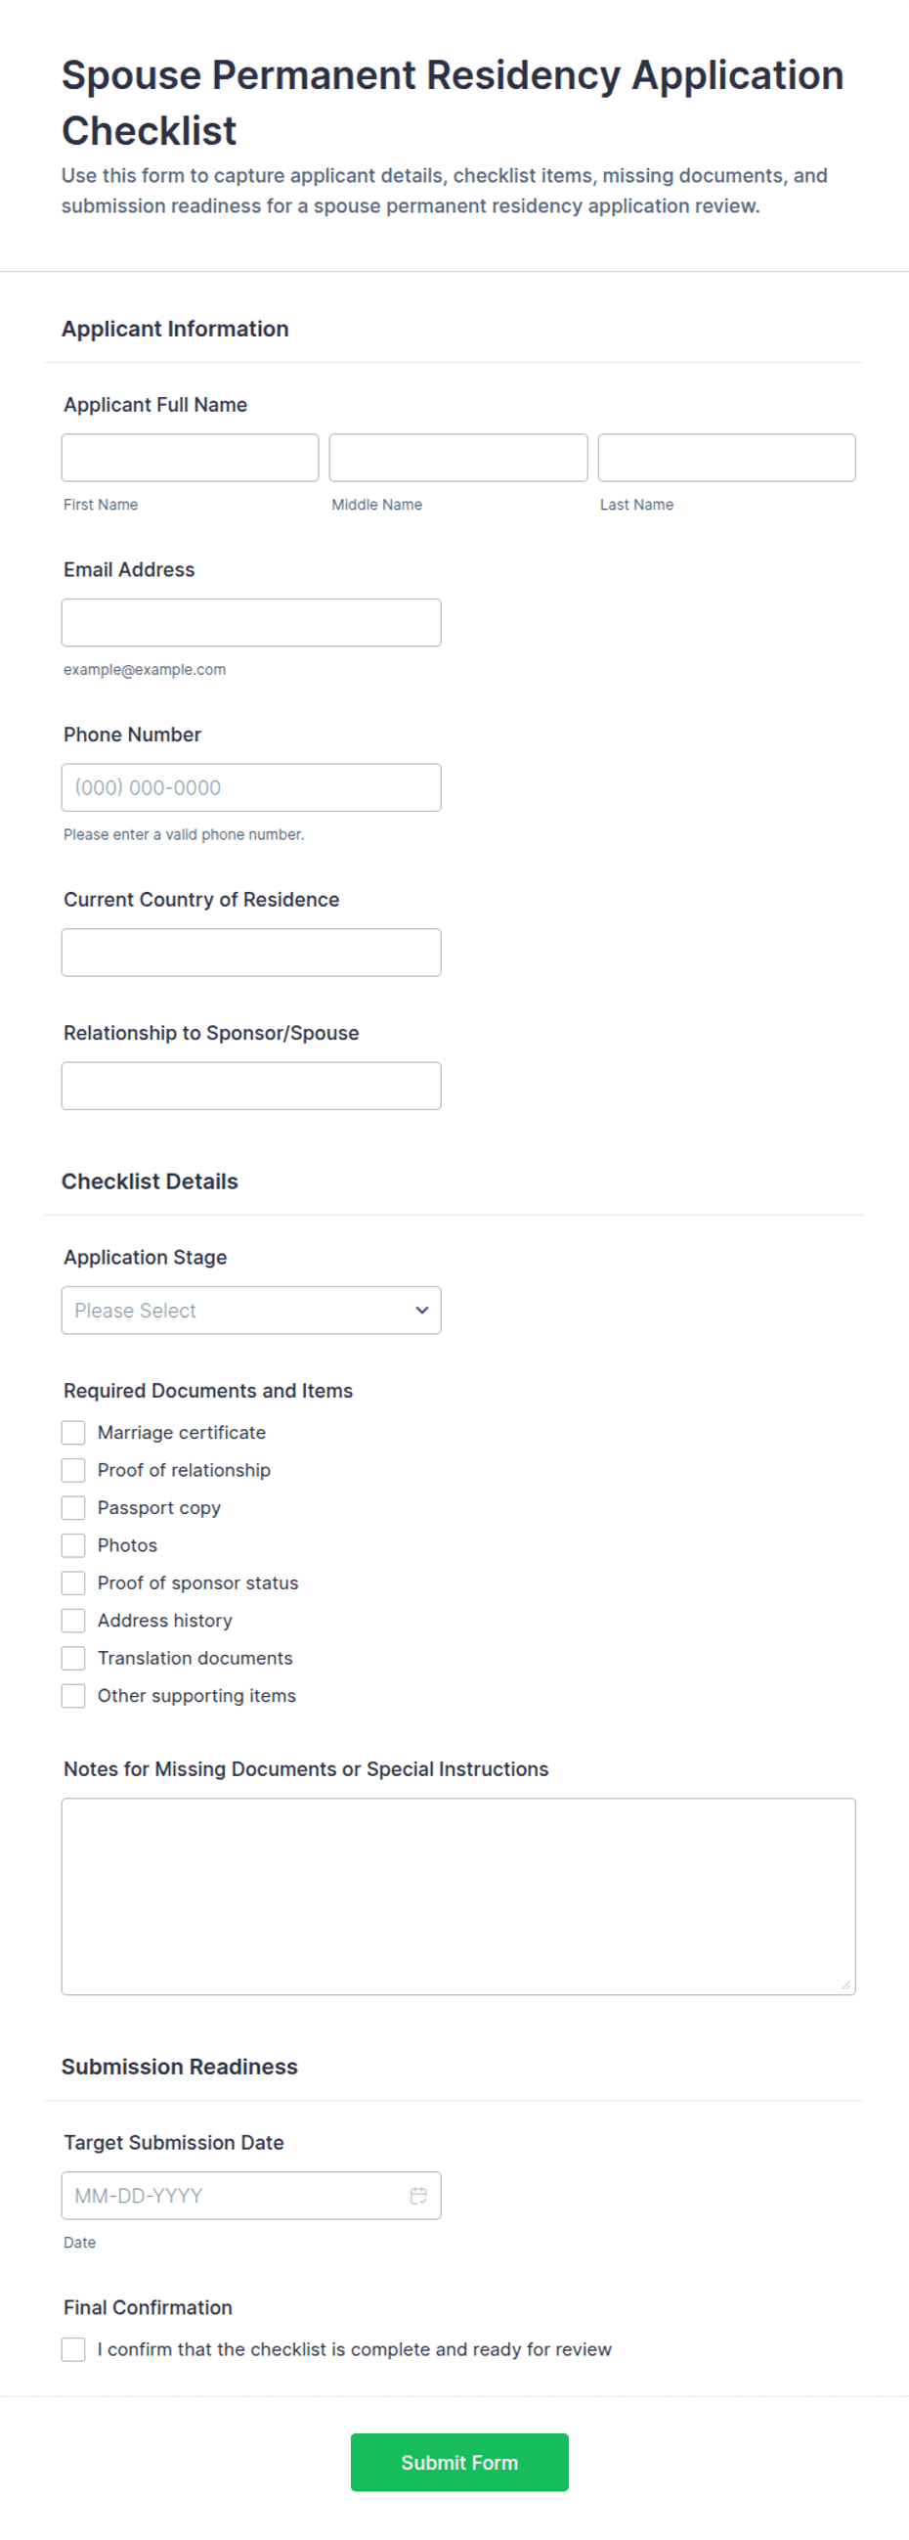This screenshot has height=2540, width=909.
Task: Tick the Address history option
Action: coord(73,1619)
